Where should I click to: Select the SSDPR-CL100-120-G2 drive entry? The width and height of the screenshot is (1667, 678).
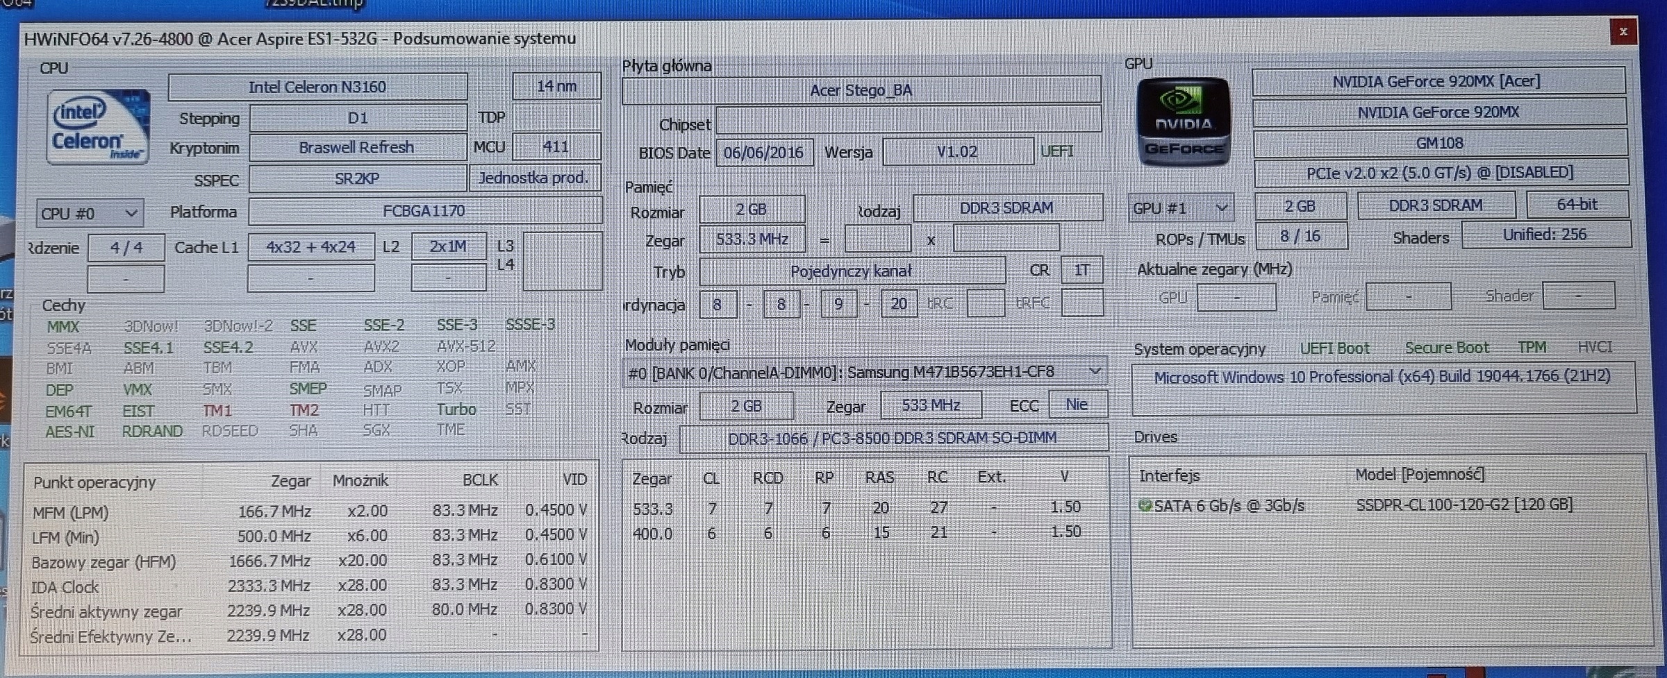(1463, 505)
